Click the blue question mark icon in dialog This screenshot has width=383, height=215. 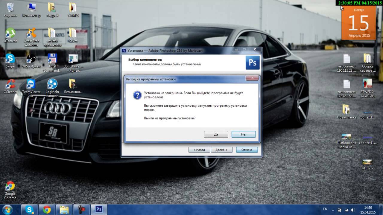coord(137,95)
